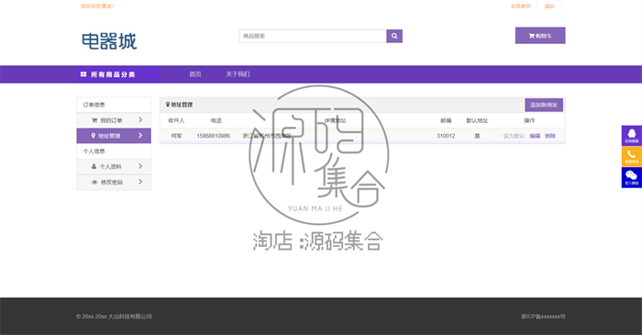The width and height of the screenshot is (642, 335).
Task: Click the phone number 15868810986 cell
Action: (x=213, y=136)
